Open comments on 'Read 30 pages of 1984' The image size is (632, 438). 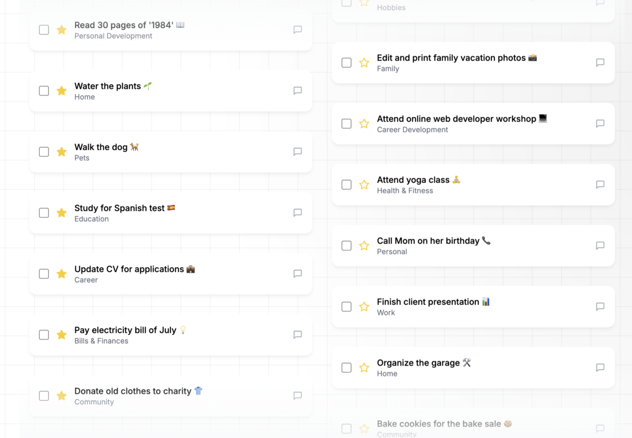pos(297,30)
